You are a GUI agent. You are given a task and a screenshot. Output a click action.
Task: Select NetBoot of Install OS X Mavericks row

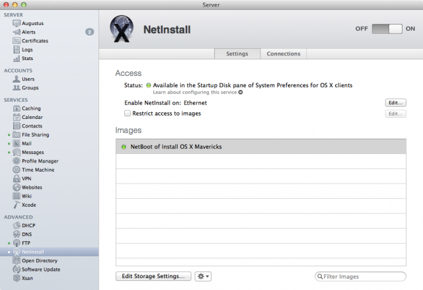261,147
